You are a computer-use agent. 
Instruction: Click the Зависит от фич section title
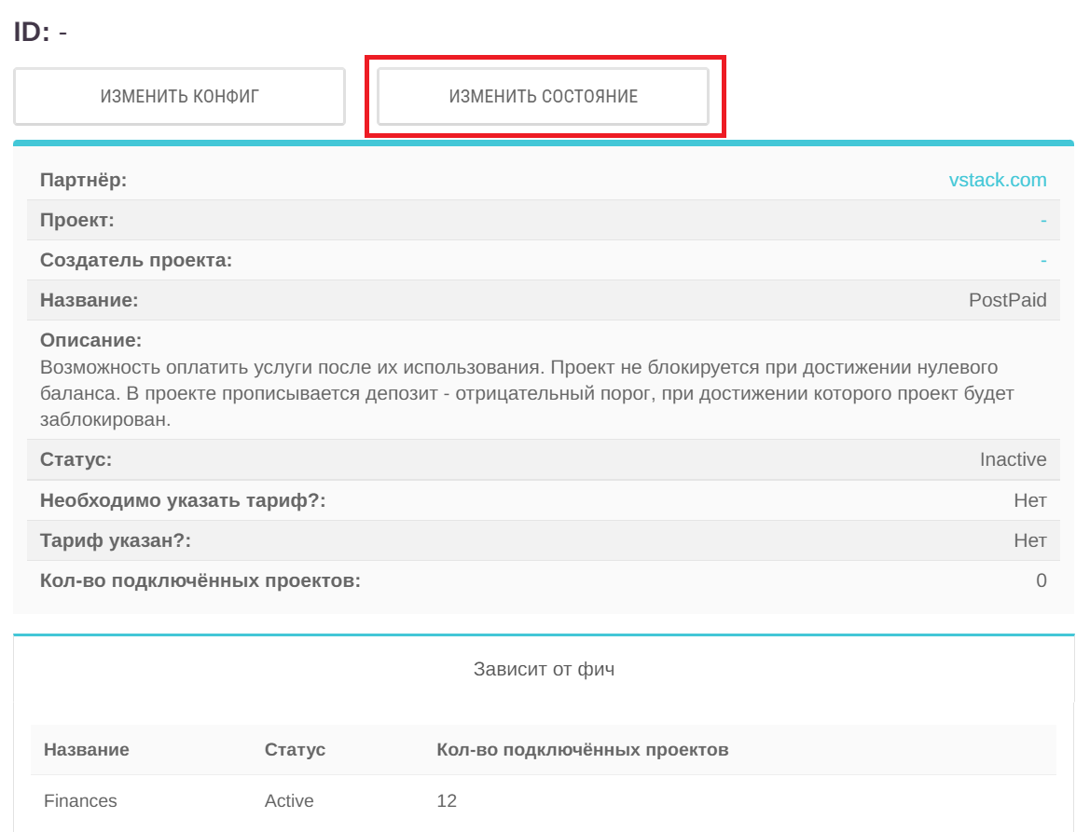(x=544, y=669)
